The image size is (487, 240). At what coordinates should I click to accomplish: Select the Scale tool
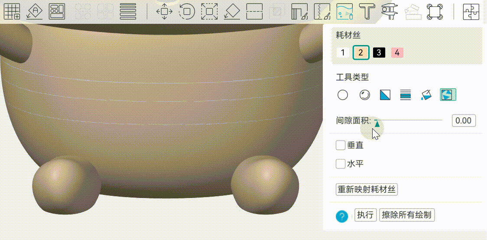(x=209, y=12)
